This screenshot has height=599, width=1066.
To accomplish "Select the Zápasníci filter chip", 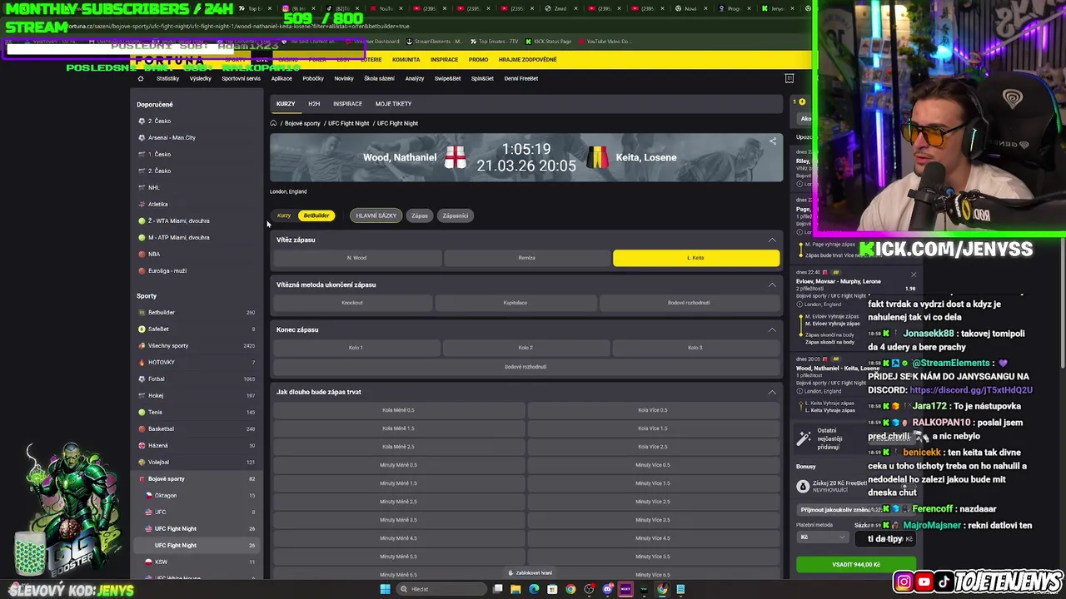I will (456, 215).
